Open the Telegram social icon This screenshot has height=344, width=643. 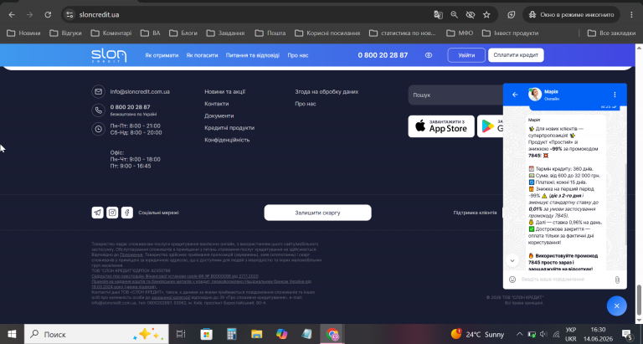click(97, 213)
